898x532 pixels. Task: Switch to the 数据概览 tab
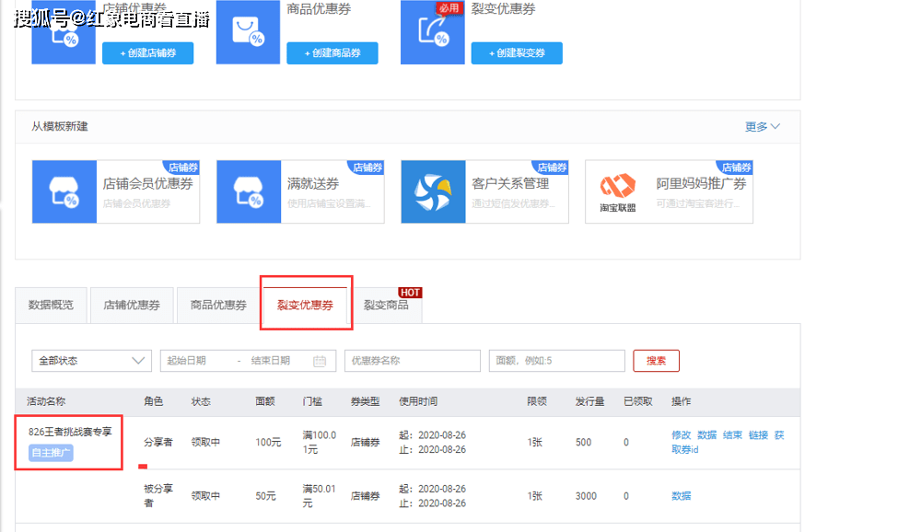(51, 305)
